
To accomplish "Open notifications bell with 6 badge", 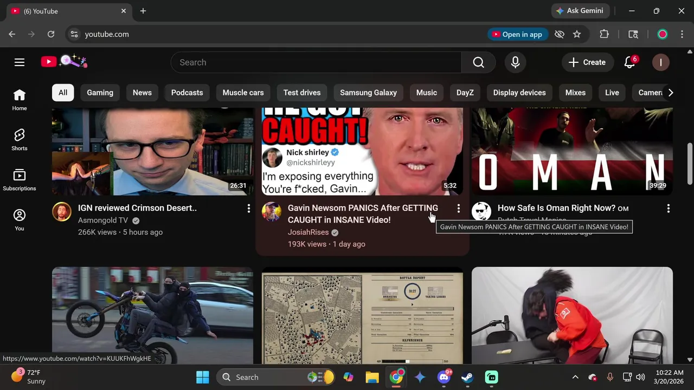I will click(629, 62).
